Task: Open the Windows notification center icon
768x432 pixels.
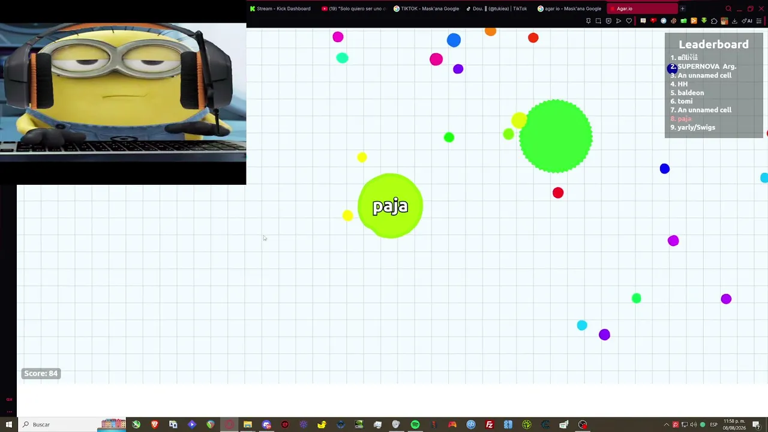Action: tap(757, 425)
